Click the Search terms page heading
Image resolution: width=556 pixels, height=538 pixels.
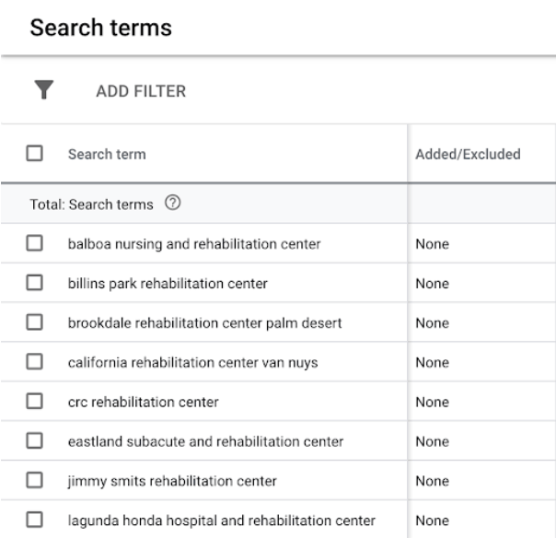tap(101, 28)
